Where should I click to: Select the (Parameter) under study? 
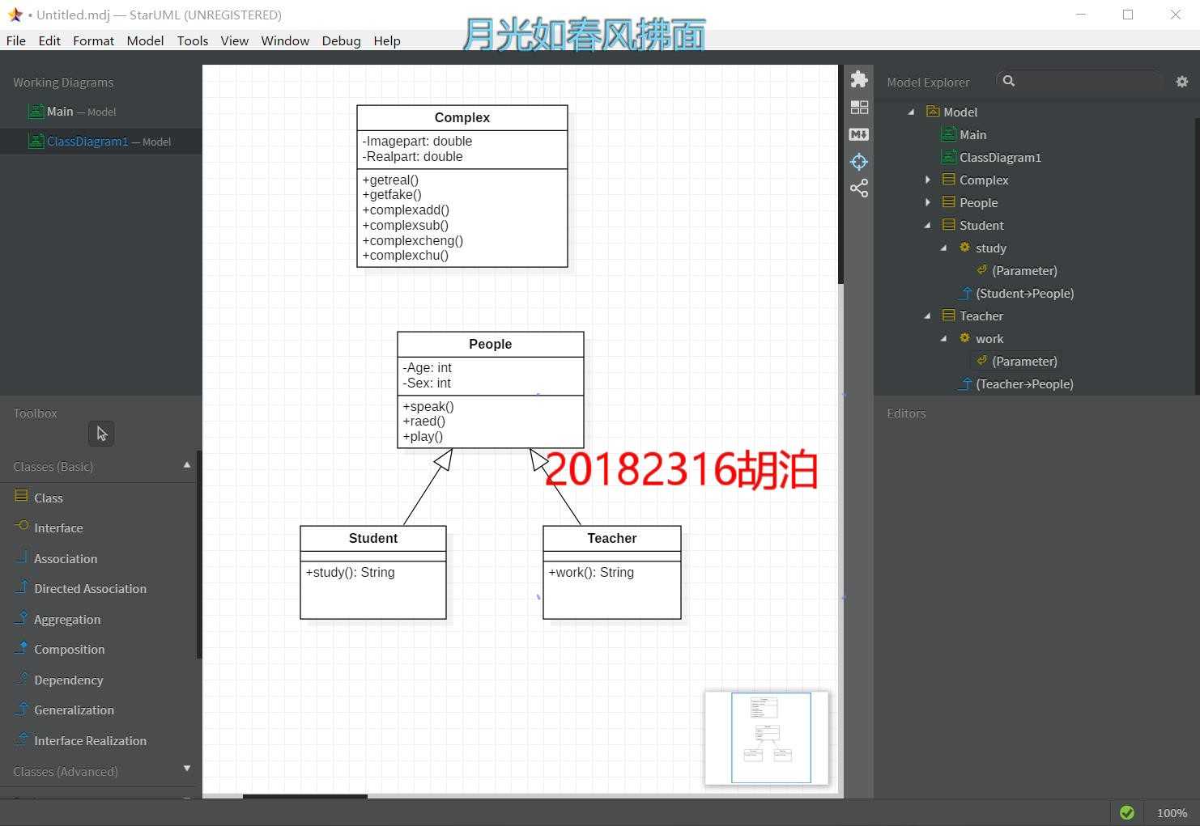(1024, 270)
